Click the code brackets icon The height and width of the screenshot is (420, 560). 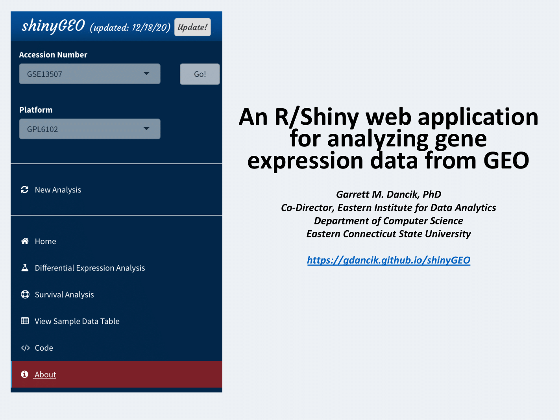click(25, 348)
